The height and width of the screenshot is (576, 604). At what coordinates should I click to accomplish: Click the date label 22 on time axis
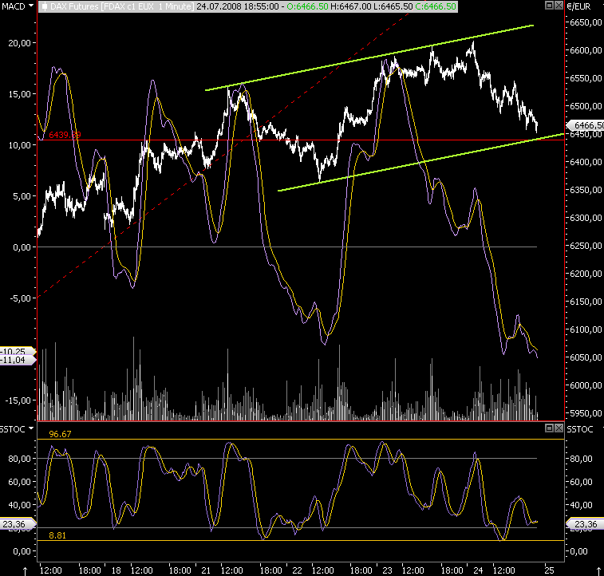pos(297,570)
